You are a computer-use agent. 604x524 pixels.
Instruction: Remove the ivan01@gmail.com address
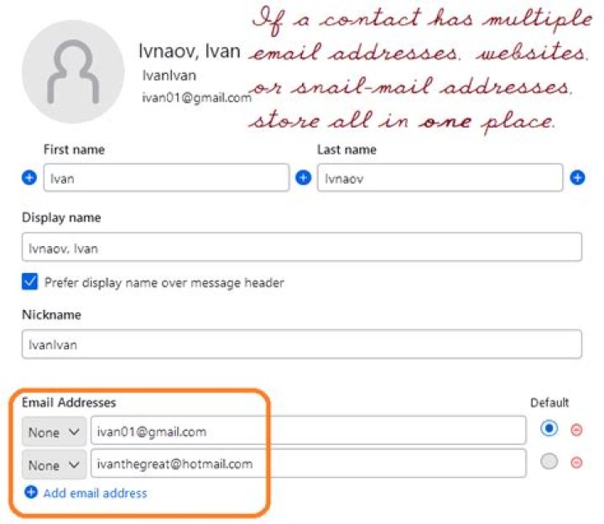576,430
